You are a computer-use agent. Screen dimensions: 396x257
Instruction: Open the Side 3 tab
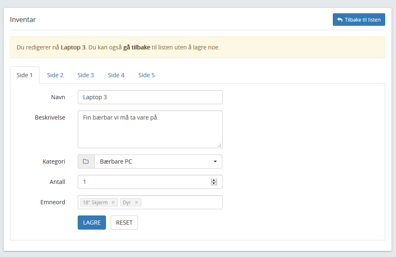86,75
